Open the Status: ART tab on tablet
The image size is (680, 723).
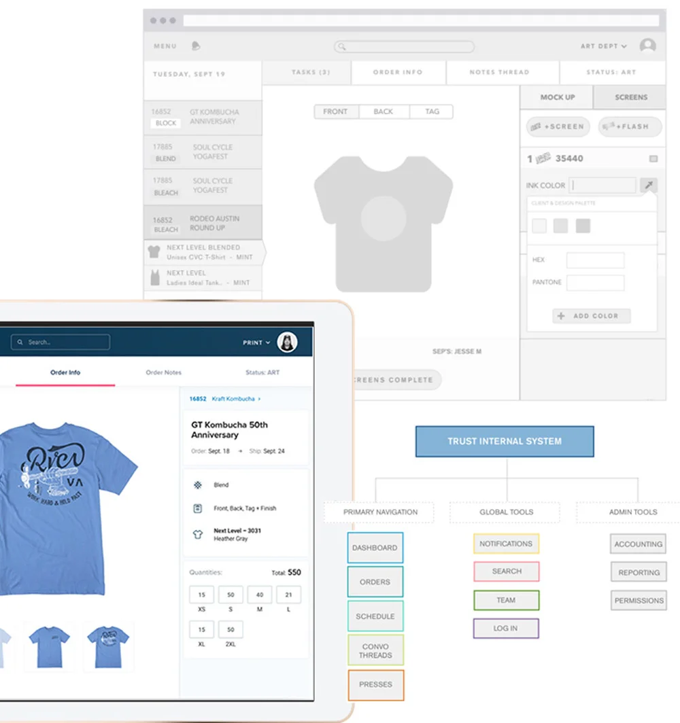[x=262, y=372]
